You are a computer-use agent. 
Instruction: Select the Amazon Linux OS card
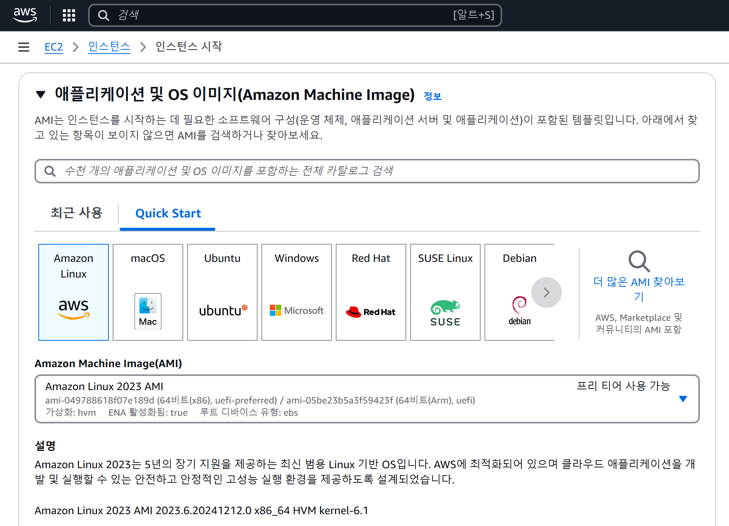point(74,292)
